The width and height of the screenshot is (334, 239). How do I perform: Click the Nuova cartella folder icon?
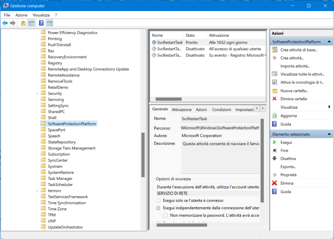coord(274,91)
